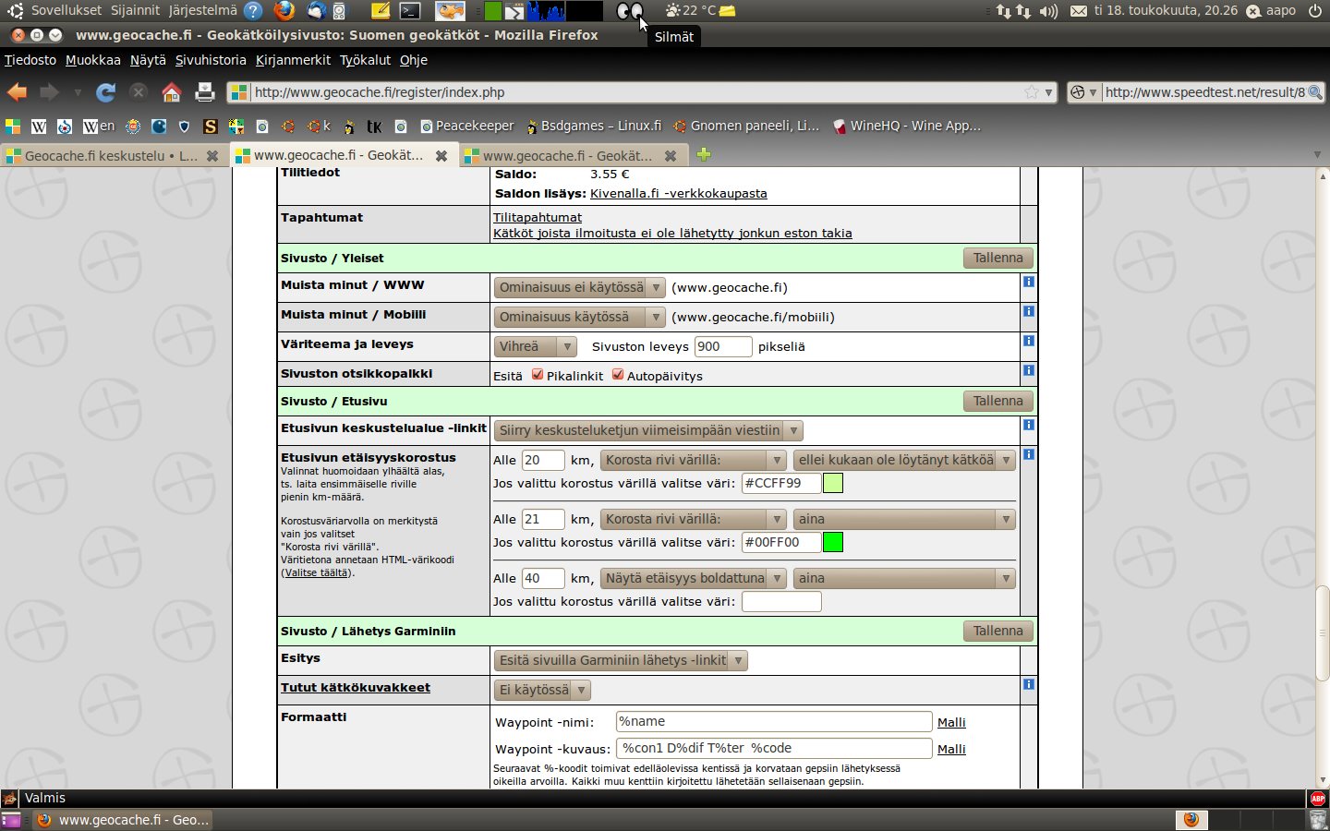The image size is (1330, 831).
Task: Switch to Geocache.fi keskustelu tab
Action: click(x=111, y=155)
